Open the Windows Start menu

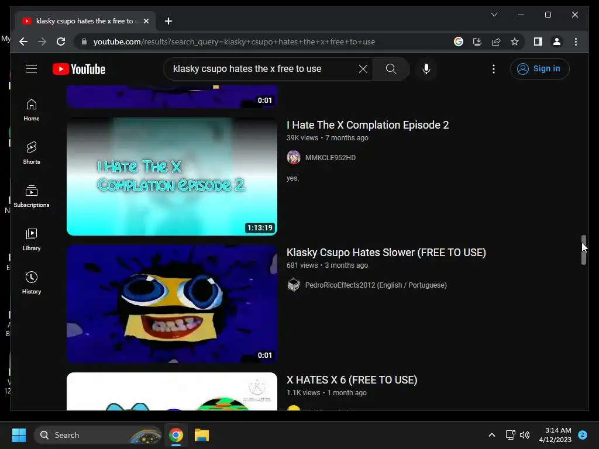(x=19, y=435)
